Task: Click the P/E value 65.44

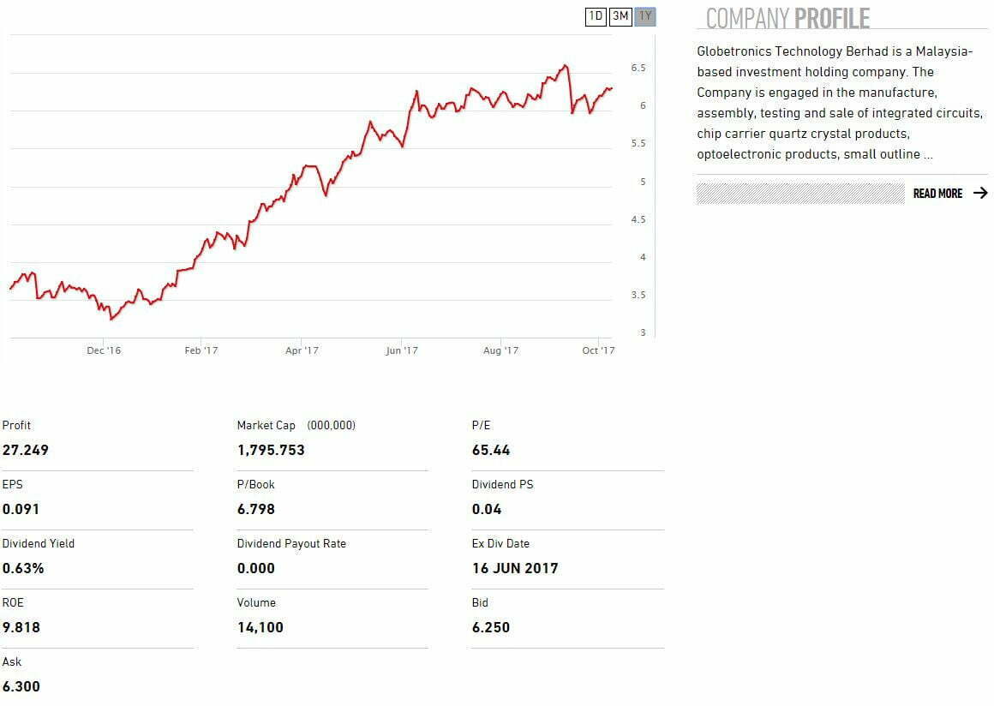Action: (x=491, y=450)
